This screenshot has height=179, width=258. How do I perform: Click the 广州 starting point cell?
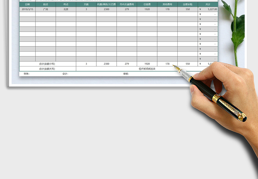pyautogui.click(x=45, y=9)
